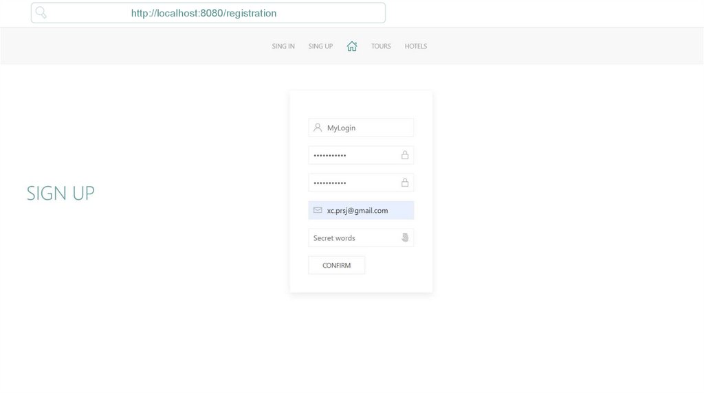This screenshot has width=704, height=394.
Task: Focus the second password confirmation field
Action: 361,183
